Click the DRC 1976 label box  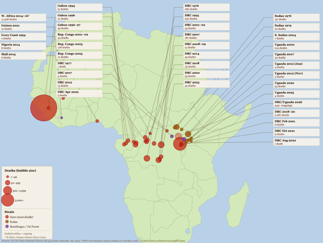point(206,7)
